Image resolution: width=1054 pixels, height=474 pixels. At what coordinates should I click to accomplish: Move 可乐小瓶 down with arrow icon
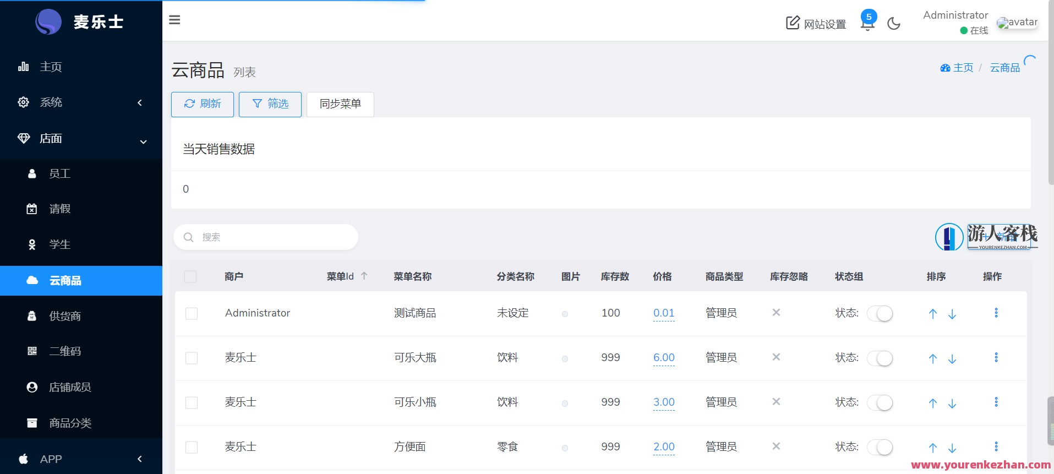pyautogui.click(x=952, y=404)
